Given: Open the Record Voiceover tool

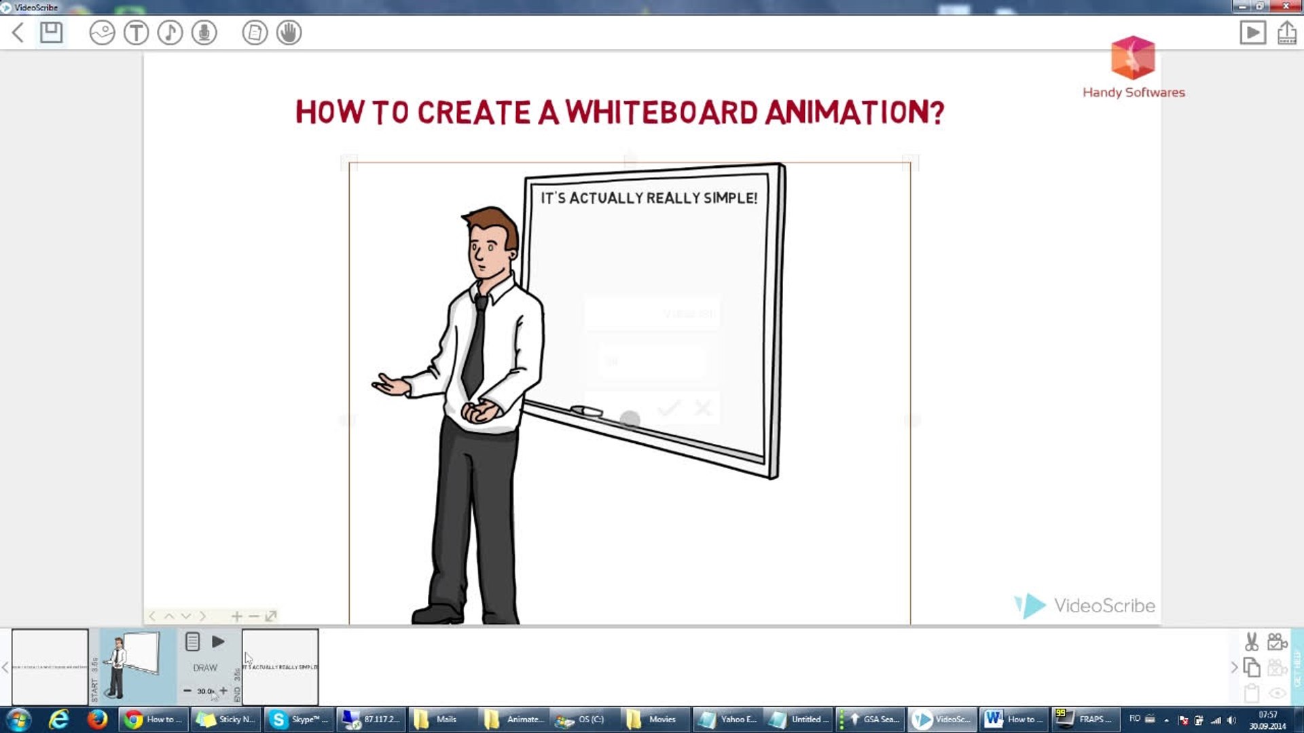Looking at the screenshot, I should [204, 32].
